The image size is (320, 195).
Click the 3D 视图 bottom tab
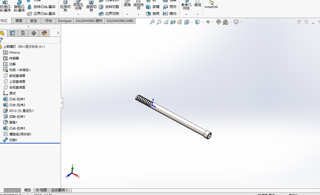tap(41, 190)
